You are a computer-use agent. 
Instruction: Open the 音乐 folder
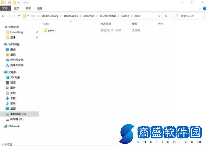point(13,103)
